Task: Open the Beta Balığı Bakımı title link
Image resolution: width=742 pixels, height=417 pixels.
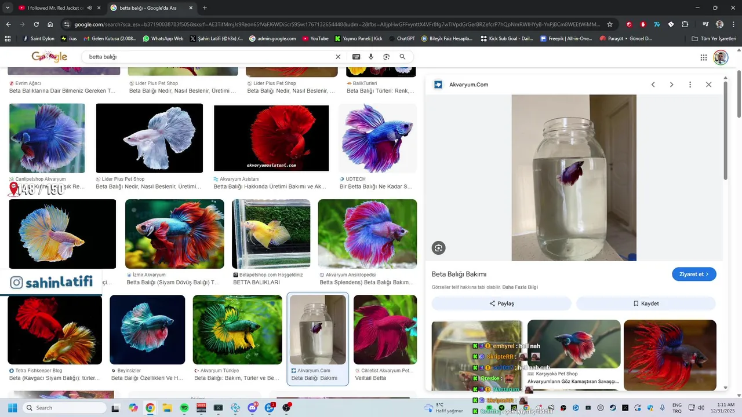Action: pyautogui.click(x=459, y=274)
